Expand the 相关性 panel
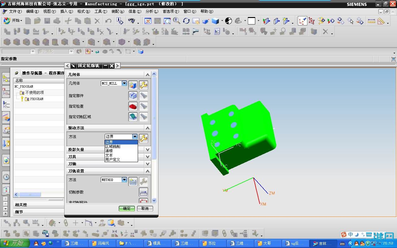Image resolution: width=397 pixels, height=248 pixels. [x=39, y=205]
